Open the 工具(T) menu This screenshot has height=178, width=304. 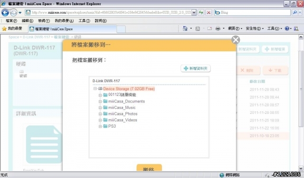pos(84,21)
